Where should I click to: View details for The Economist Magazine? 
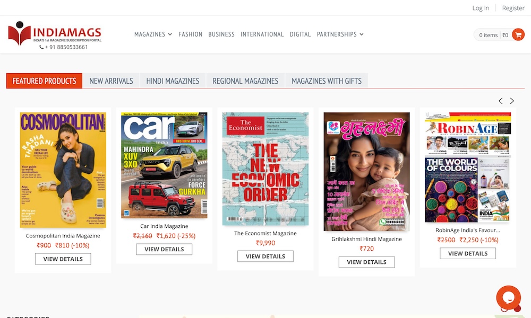(265, 256)
